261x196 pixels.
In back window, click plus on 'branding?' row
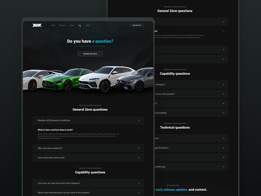[x=224, y=113]
